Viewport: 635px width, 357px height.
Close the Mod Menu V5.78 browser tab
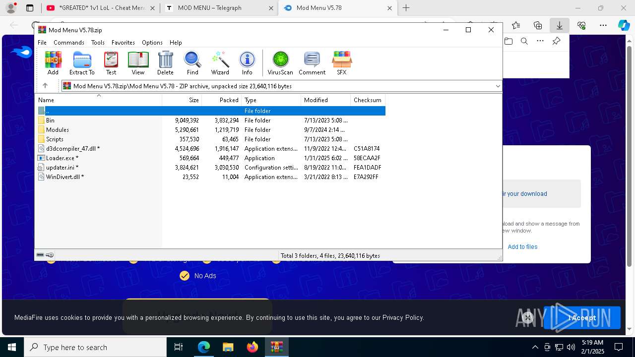tap(389, 8)
